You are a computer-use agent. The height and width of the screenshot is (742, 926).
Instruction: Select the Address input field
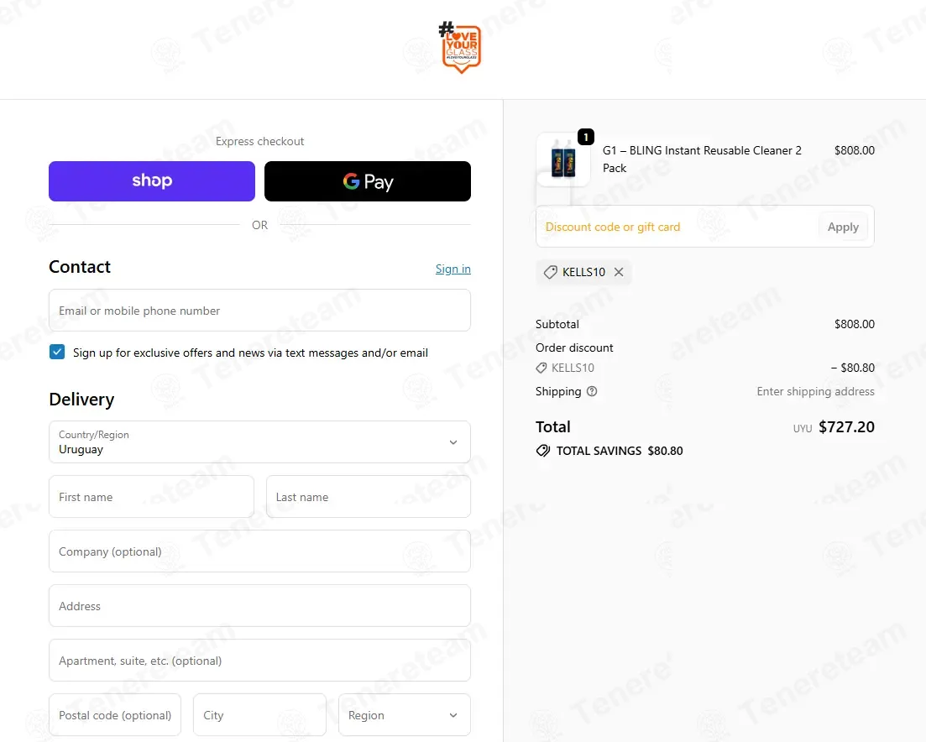coord(260,606)
